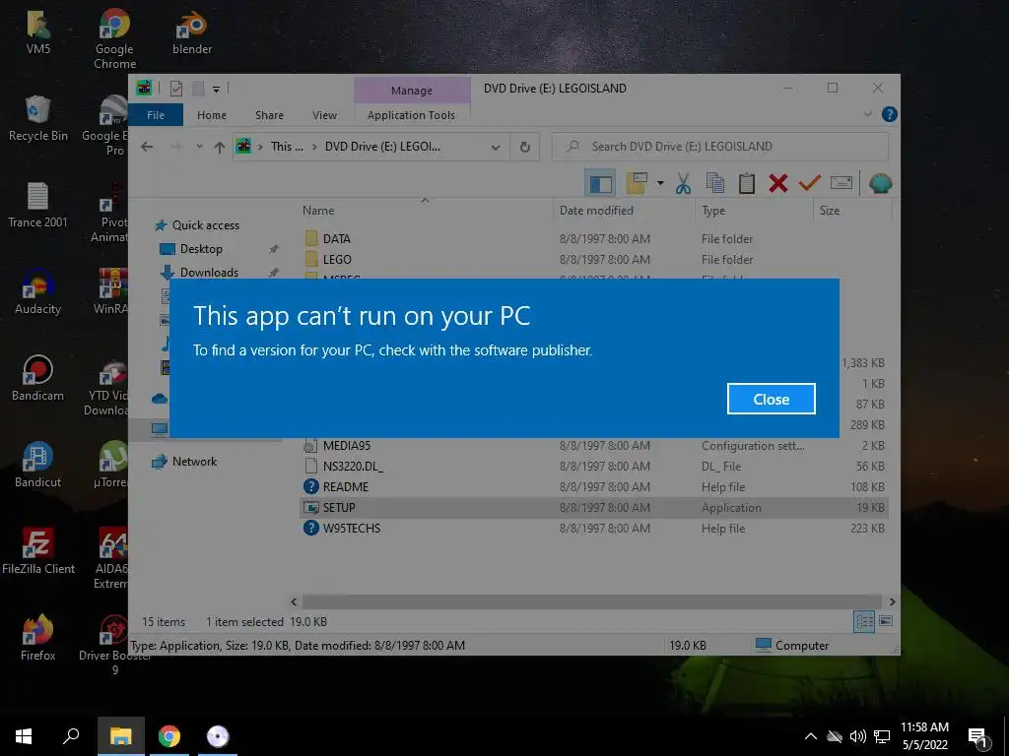Open the View ribbon tab
This screenshot has width=1009, height=756.
[324, 115]
